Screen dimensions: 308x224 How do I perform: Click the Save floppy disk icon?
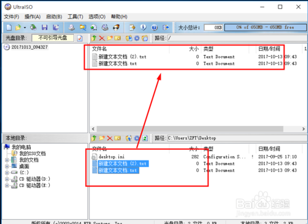coord(44,27)
